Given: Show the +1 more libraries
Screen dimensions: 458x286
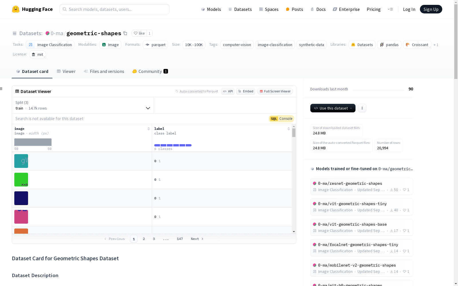Looking at the screenshot, I should pos(436,45).
